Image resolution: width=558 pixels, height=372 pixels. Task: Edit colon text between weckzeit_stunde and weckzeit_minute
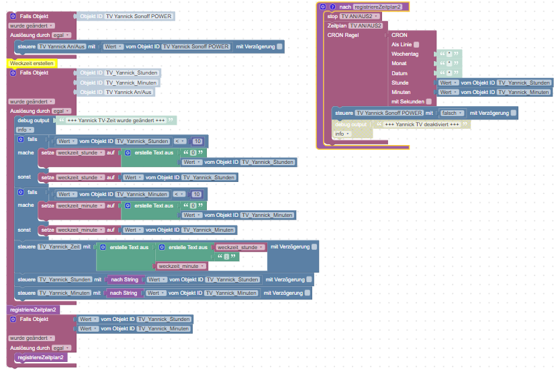click(226, 257)
